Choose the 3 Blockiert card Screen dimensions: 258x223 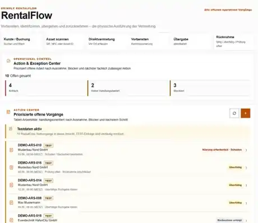coord(210,88)
